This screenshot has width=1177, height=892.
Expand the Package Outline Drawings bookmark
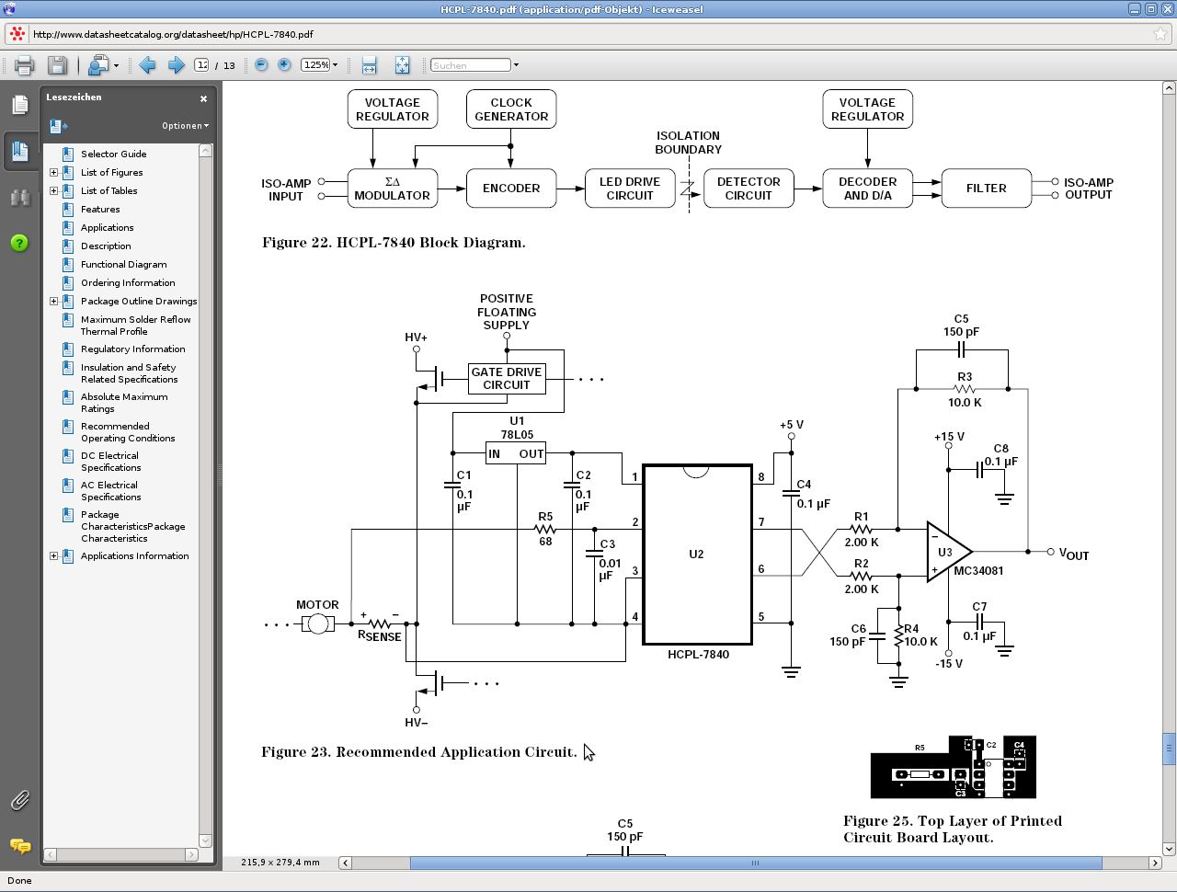click(x=53, y=302)
